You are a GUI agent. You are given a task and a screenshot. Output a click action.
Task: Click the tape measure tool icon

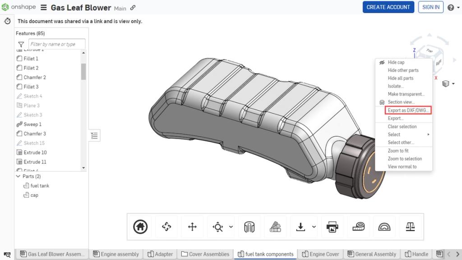[358, 226]
